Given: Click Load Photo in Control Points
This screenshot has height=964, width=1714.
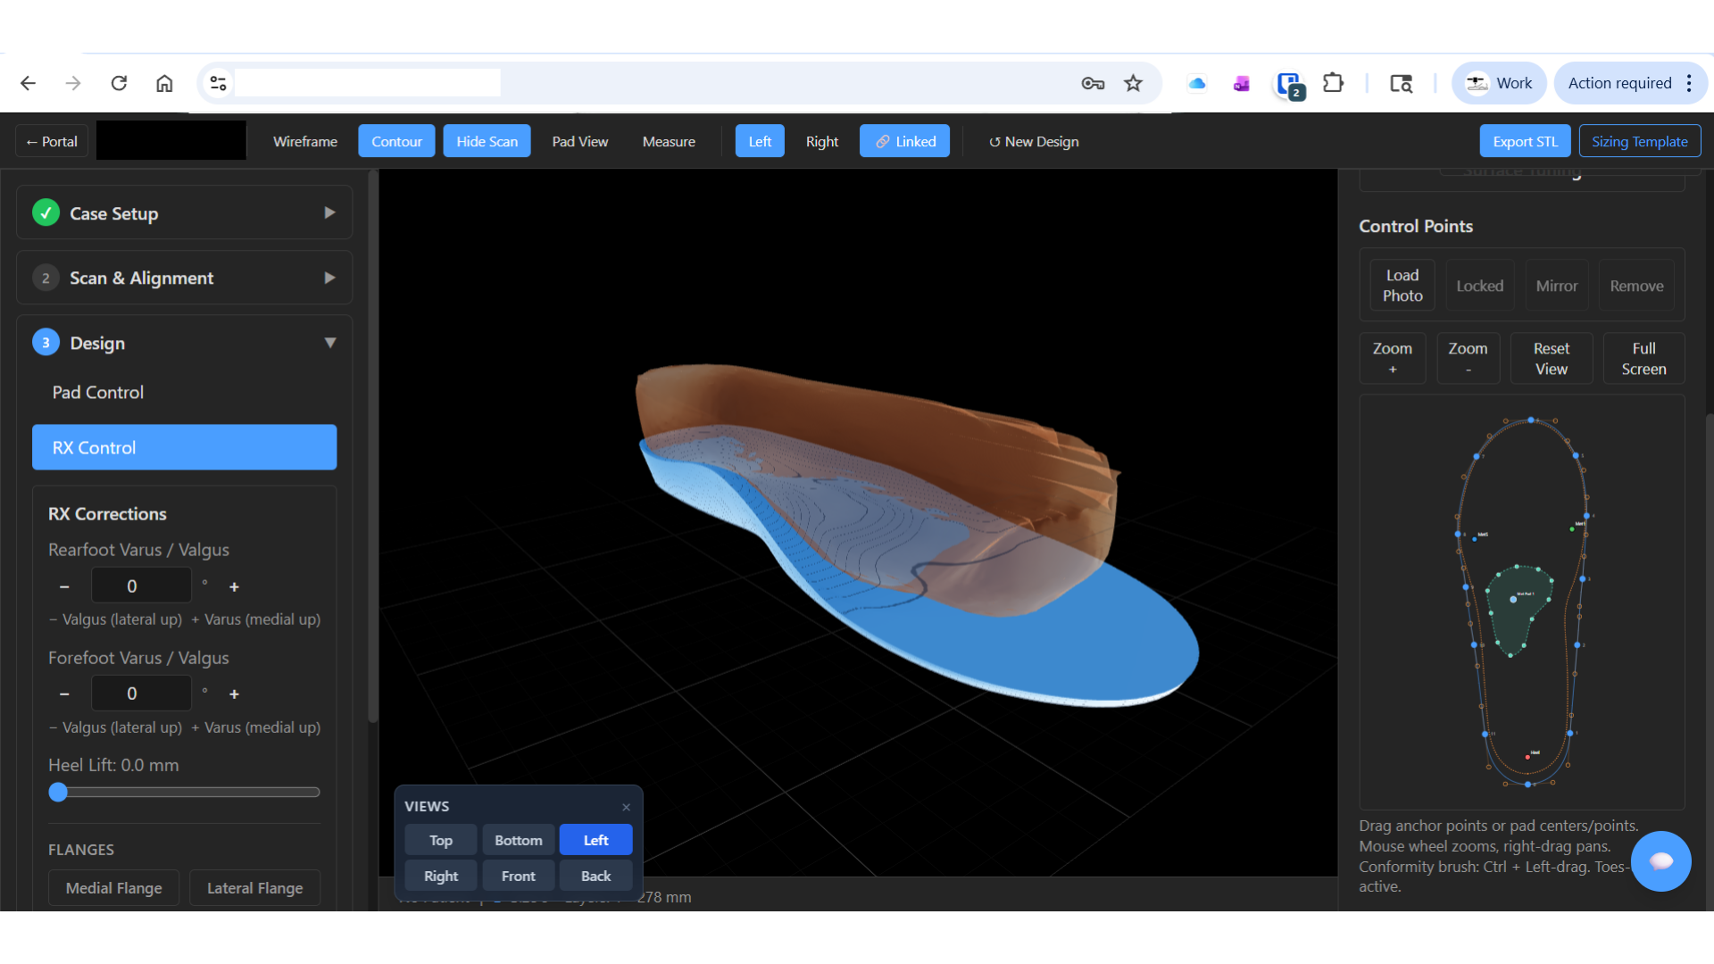Looking at the screenshot, I should (1402, 286).
